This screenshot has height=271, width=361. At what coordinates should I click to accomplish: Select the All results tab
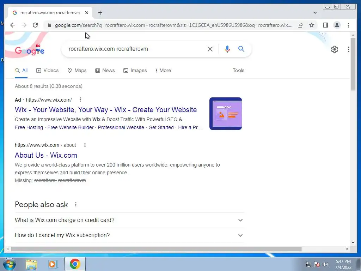21,71
